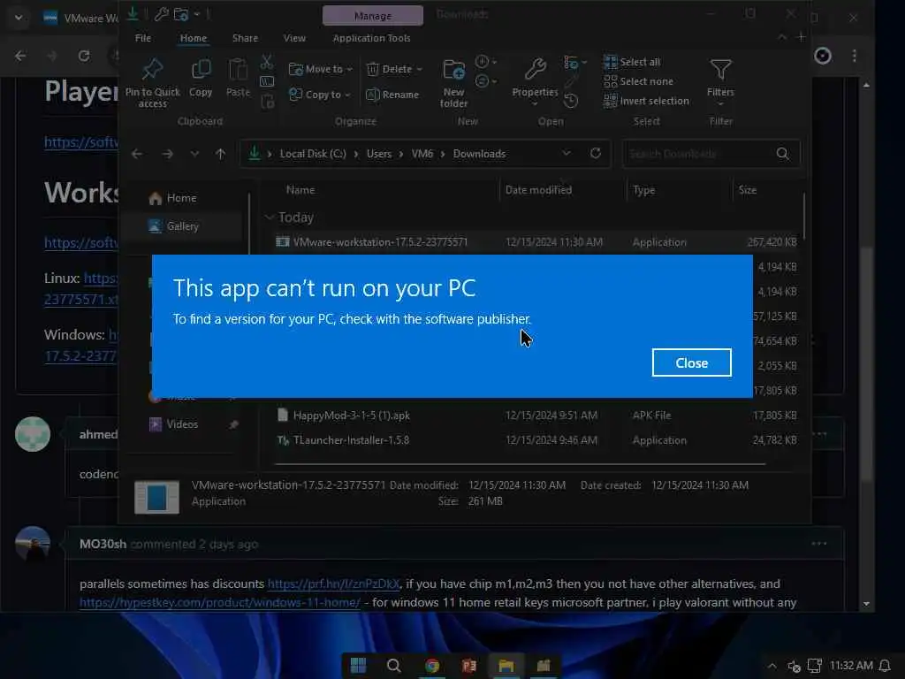
Task: Switch to the Share ribbon tab
Action: [x=246, y=38]
